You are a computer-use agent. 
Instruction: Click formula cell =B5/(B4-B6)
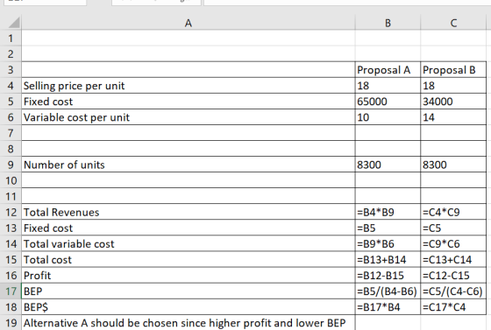(388, 291)
